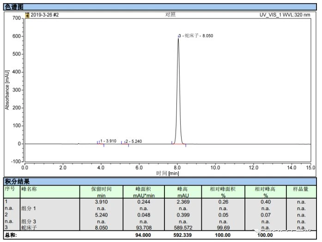Select the peak label '1 - 3.910'

coord(109,141)
